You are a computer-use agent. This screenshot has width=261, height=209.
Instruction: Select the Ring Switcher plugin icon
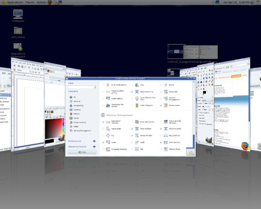point(166,135)
